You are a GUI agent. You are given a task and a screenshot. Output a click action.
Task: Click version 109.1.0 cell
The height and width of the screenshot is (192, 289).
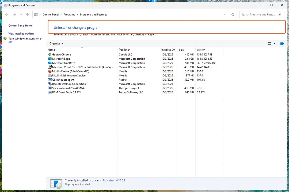tap(201, 80)
